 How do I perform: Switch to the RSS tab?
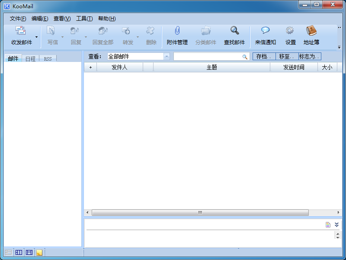(x=48, y=58)
